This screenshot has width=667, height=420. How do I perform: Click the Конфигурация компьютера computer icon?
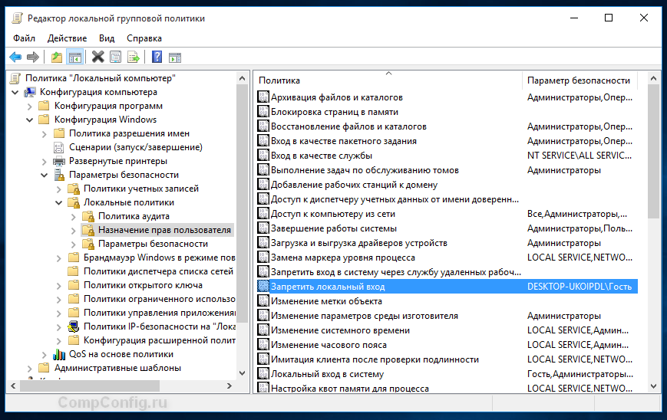pos(30,92)
